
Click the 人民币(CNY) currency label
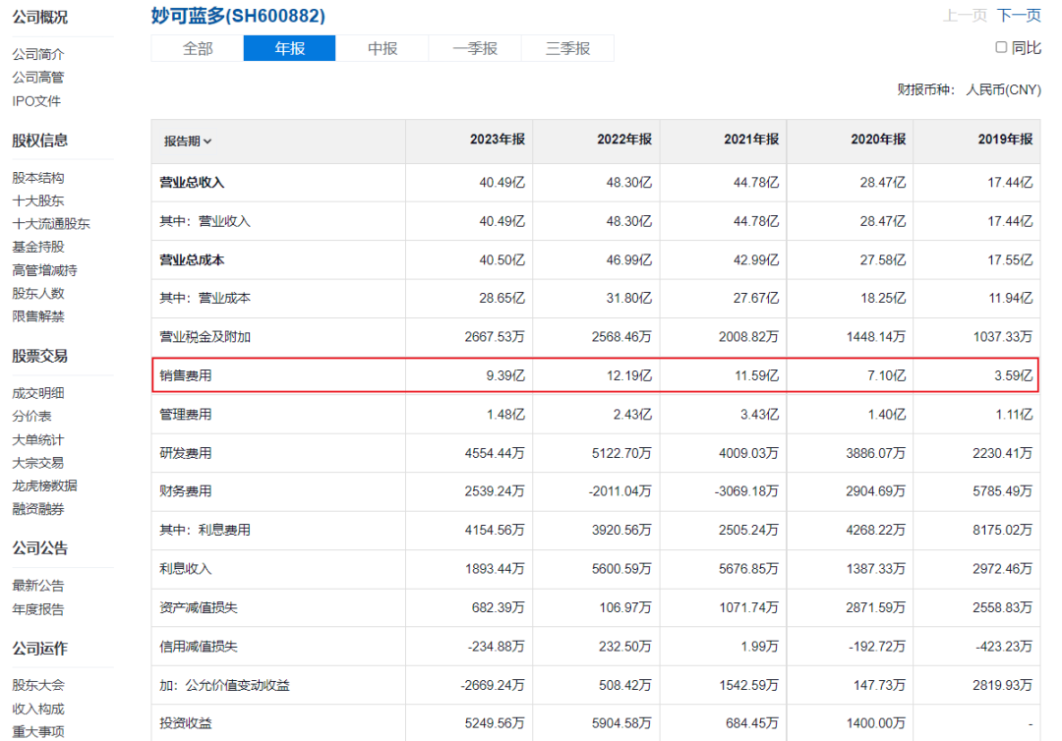pyautogui.click(x=1003, y=90)
